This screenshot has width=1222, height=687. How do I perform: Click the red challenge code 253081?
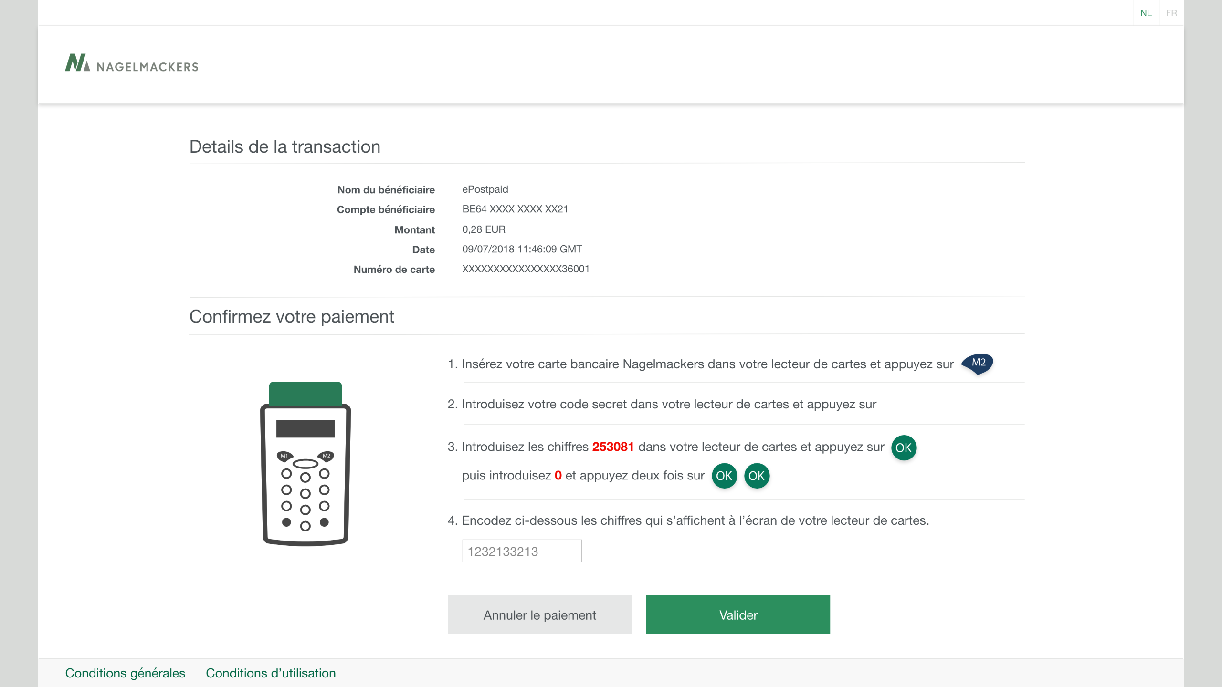pyautogui.click(x=613, y=447)
